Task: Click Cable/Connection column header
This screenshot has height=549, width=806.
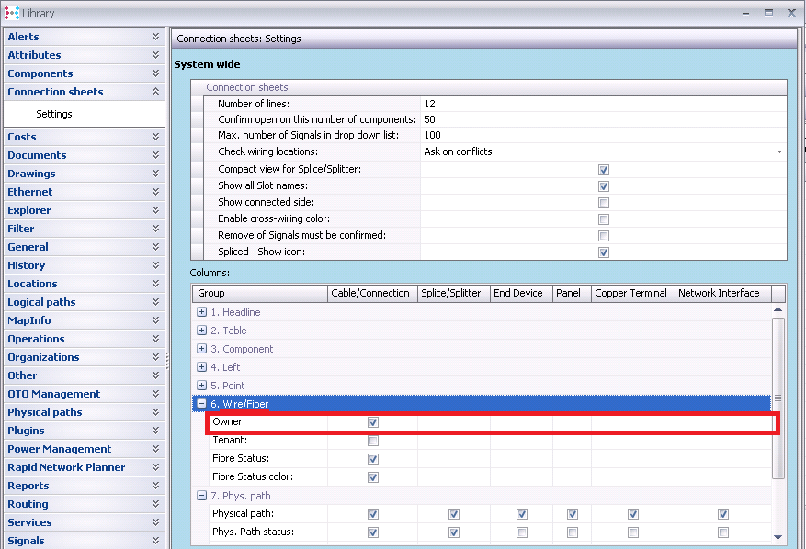Action: pyautogui.click(x=372, y=293)
